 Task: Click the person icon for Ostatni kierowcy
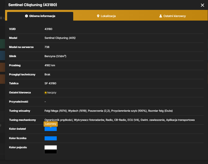point(161,16)
